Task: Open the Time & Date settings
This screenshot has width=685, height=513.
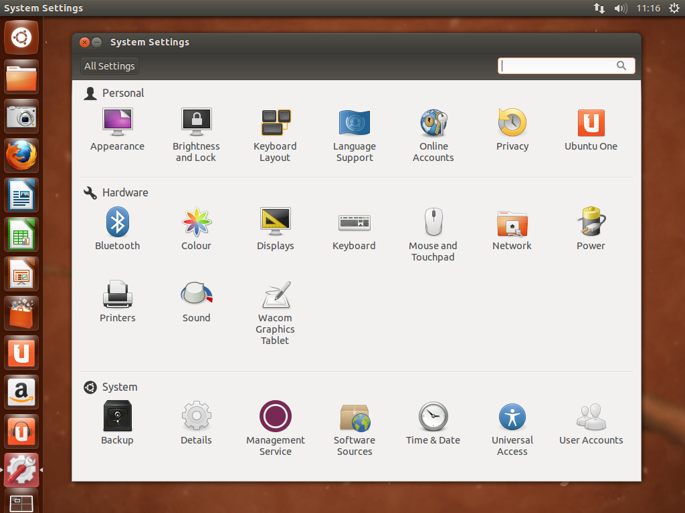Action: (x=433, y=415)
